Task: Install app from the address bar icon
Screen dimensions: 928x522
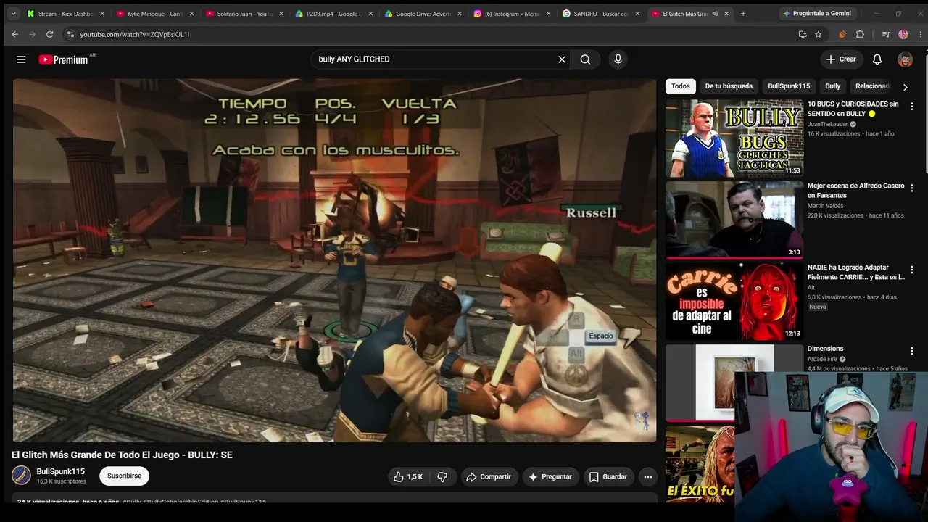Action: [803, 34]
